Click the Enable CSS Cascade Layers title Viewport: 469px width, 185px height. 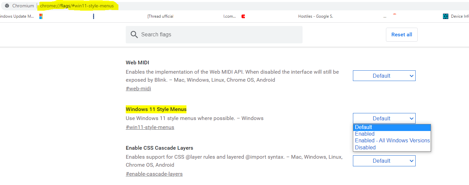[x=159, y=148]
